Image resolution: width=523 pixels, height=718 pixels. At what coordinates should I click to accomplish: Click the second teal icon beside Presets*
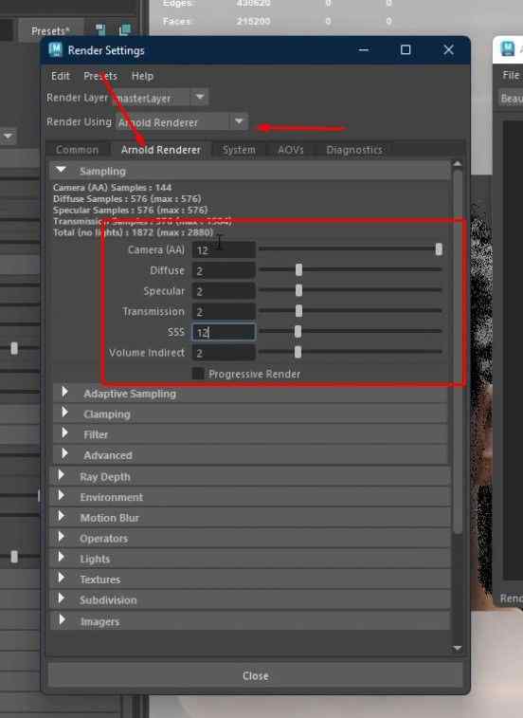[x=124, y=30]
